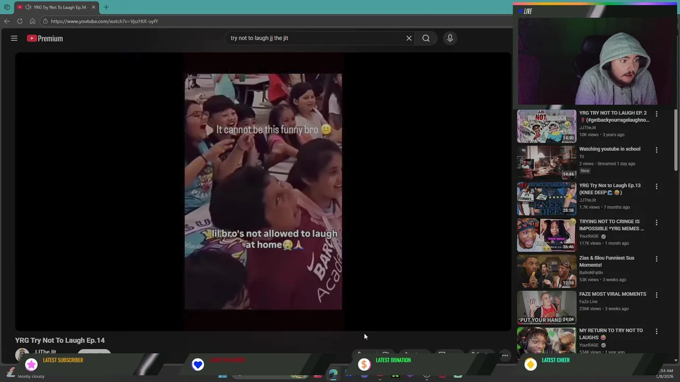680x382 pixels.
Task: Open the PUT YOUR HAND FaZe thumbnail
Action: (x=547, y=307)
